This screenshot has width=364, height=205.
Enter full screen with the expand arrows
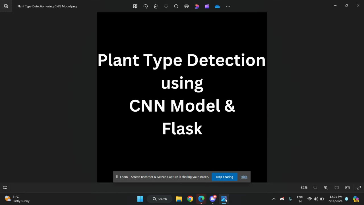click(x=359, y=188)
